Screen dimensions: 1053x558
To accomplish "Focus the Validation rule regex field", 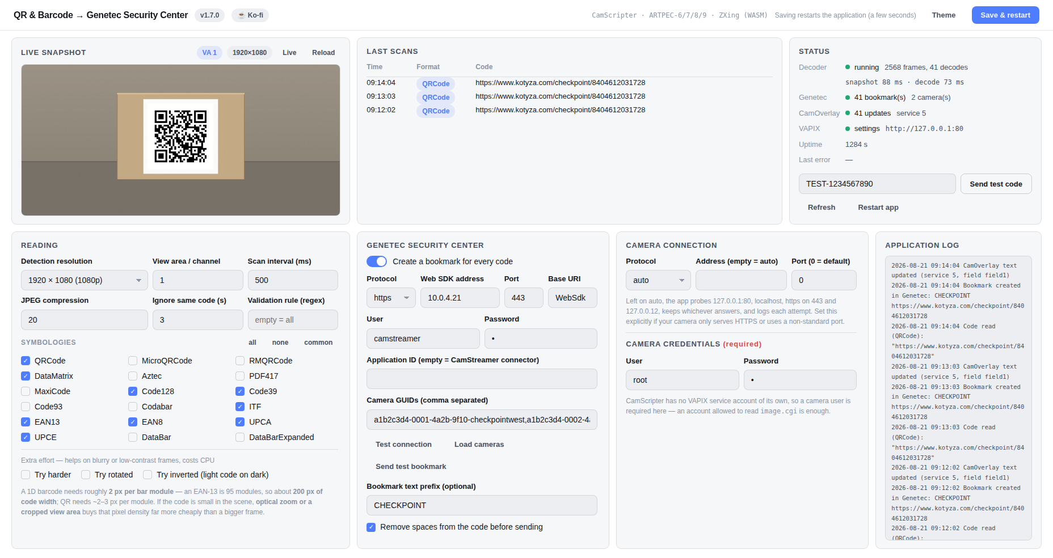I will pos(293,320).
